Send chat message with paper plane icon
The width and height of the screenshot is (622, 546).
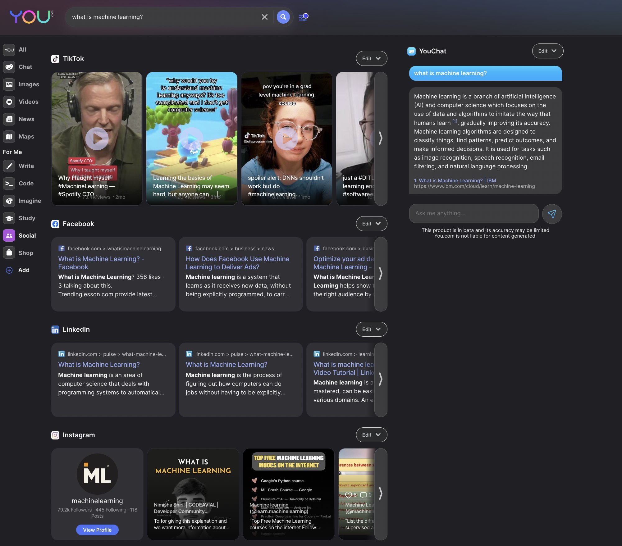[552, 214]
